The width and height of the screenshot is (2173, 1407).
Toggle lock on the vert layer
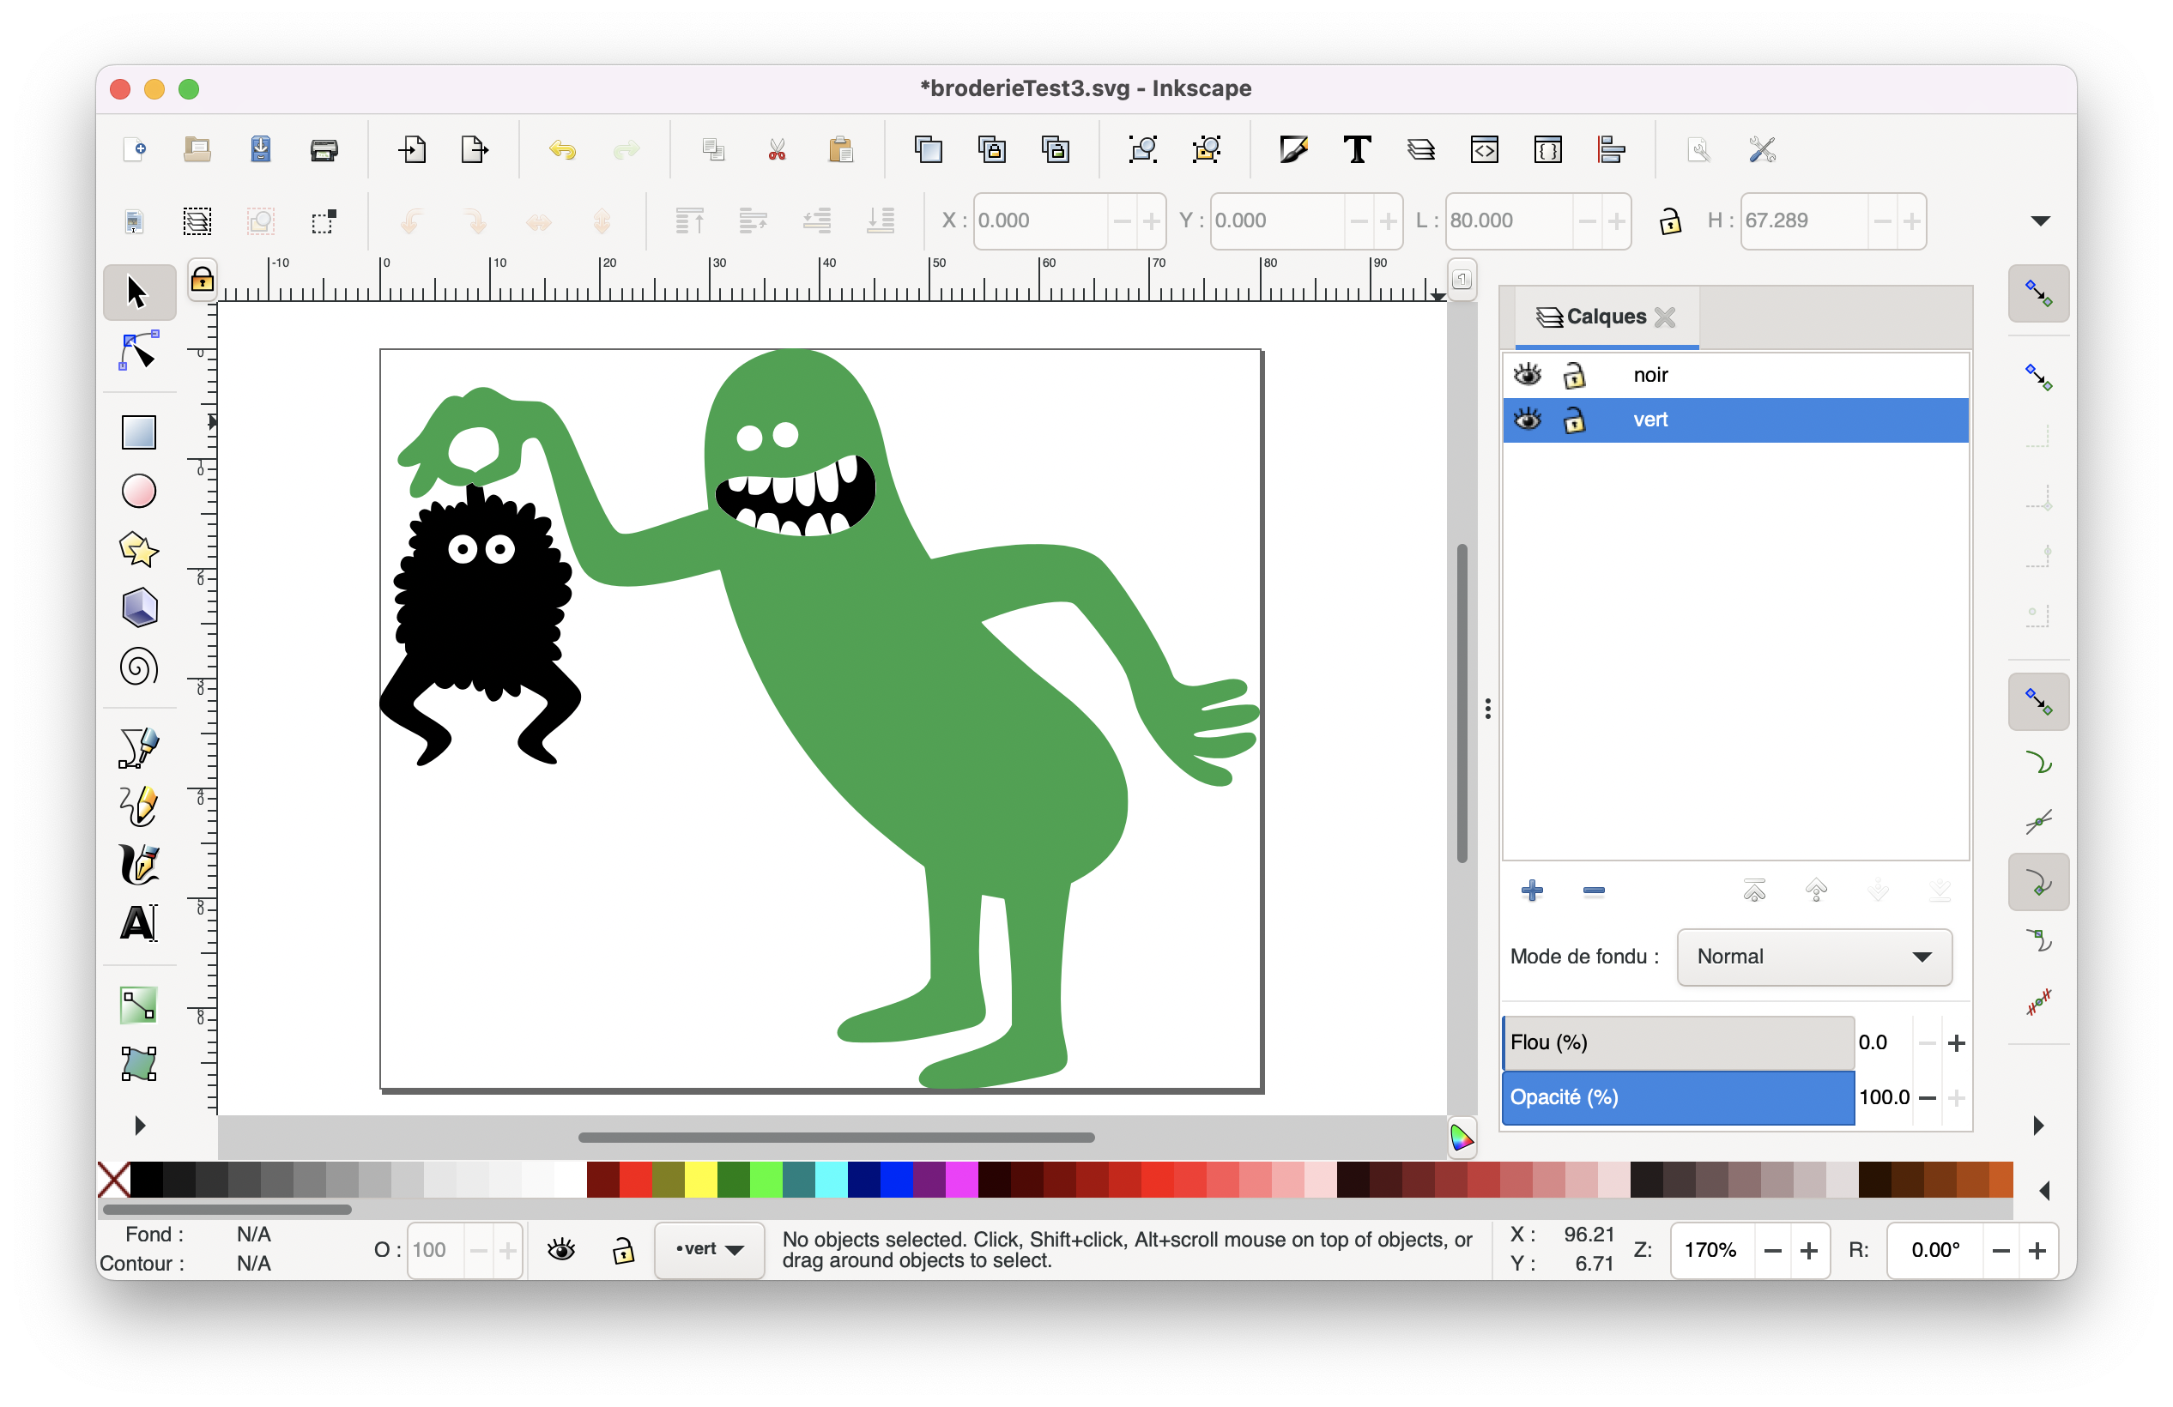[x=1574, y=420]
